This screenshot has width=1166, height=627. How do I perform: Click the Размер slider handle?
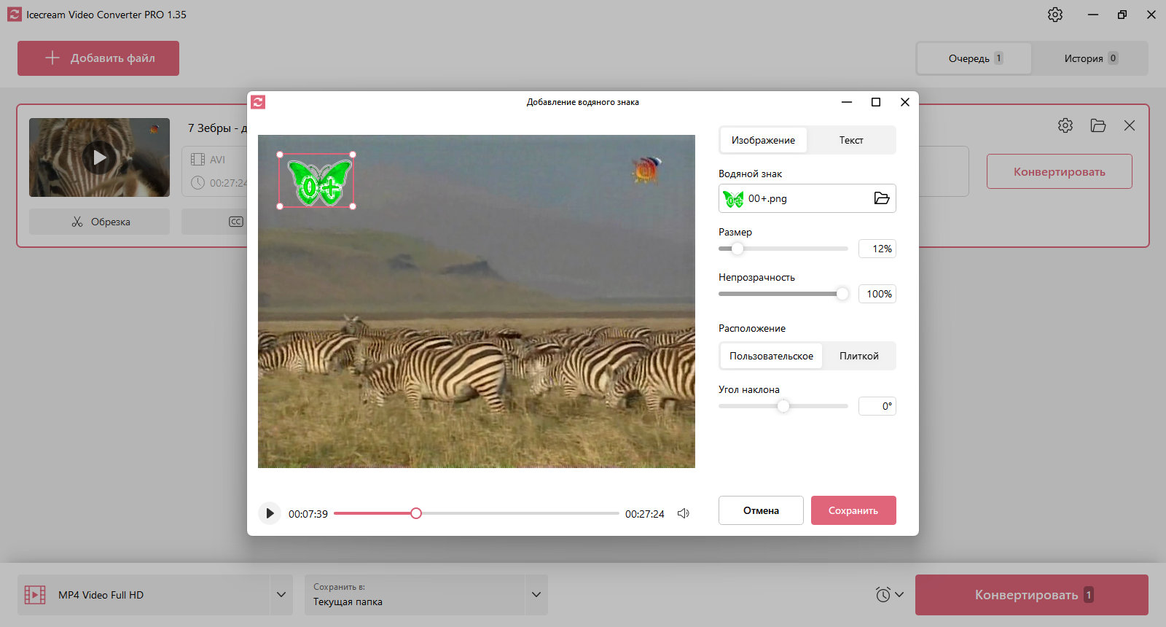click(737, 249)
